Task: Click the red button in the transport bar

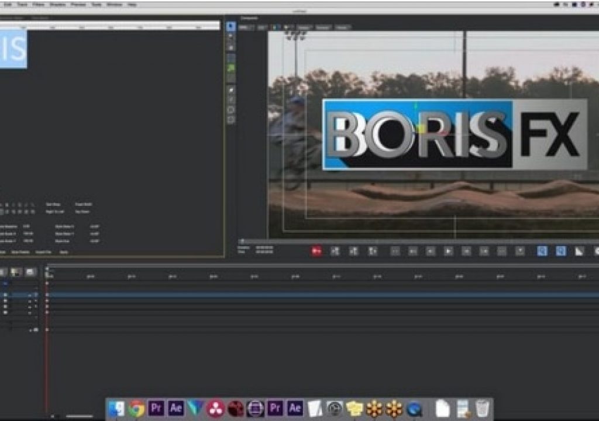Action: [x=316, y=251]
